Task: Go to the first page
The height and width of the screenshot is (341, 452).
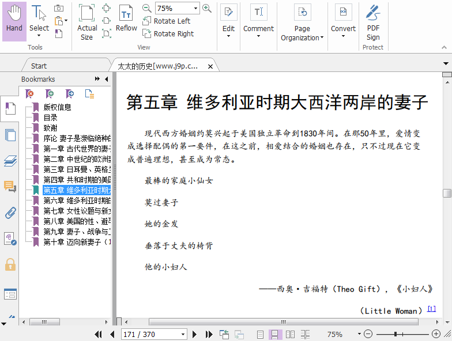Action: click(98, 334)
